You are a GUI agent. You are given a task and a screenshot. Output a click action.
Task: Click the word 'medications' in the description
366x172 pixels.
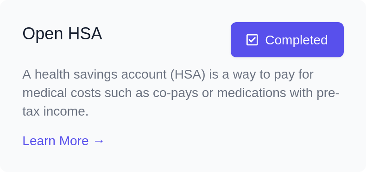252,93
